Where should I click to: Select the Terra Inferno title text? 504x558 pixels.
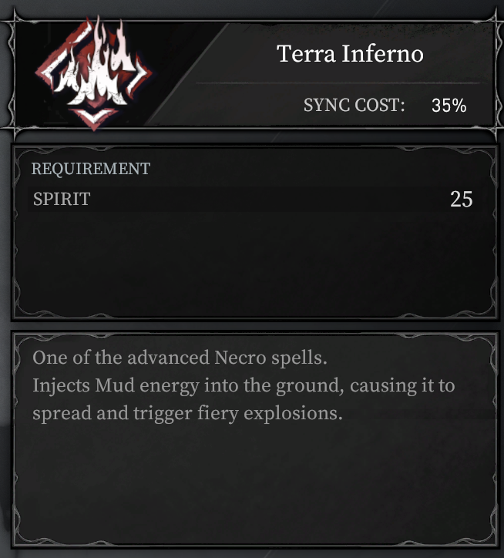tap(350, 54)
